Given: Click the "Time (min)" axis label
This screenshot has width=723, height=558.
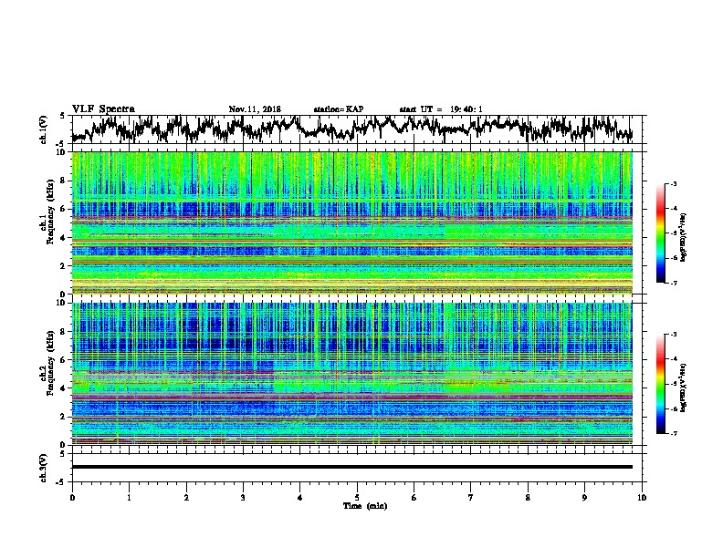Looking at the screenshot, I should (365, 506).
